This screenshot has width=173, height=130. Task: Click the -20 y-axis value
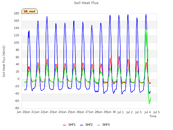[17, 86]
